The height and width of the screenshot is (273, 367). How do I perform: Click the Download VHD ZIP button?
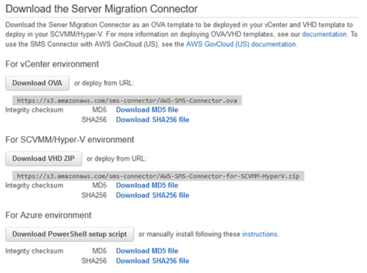point(44,159)
